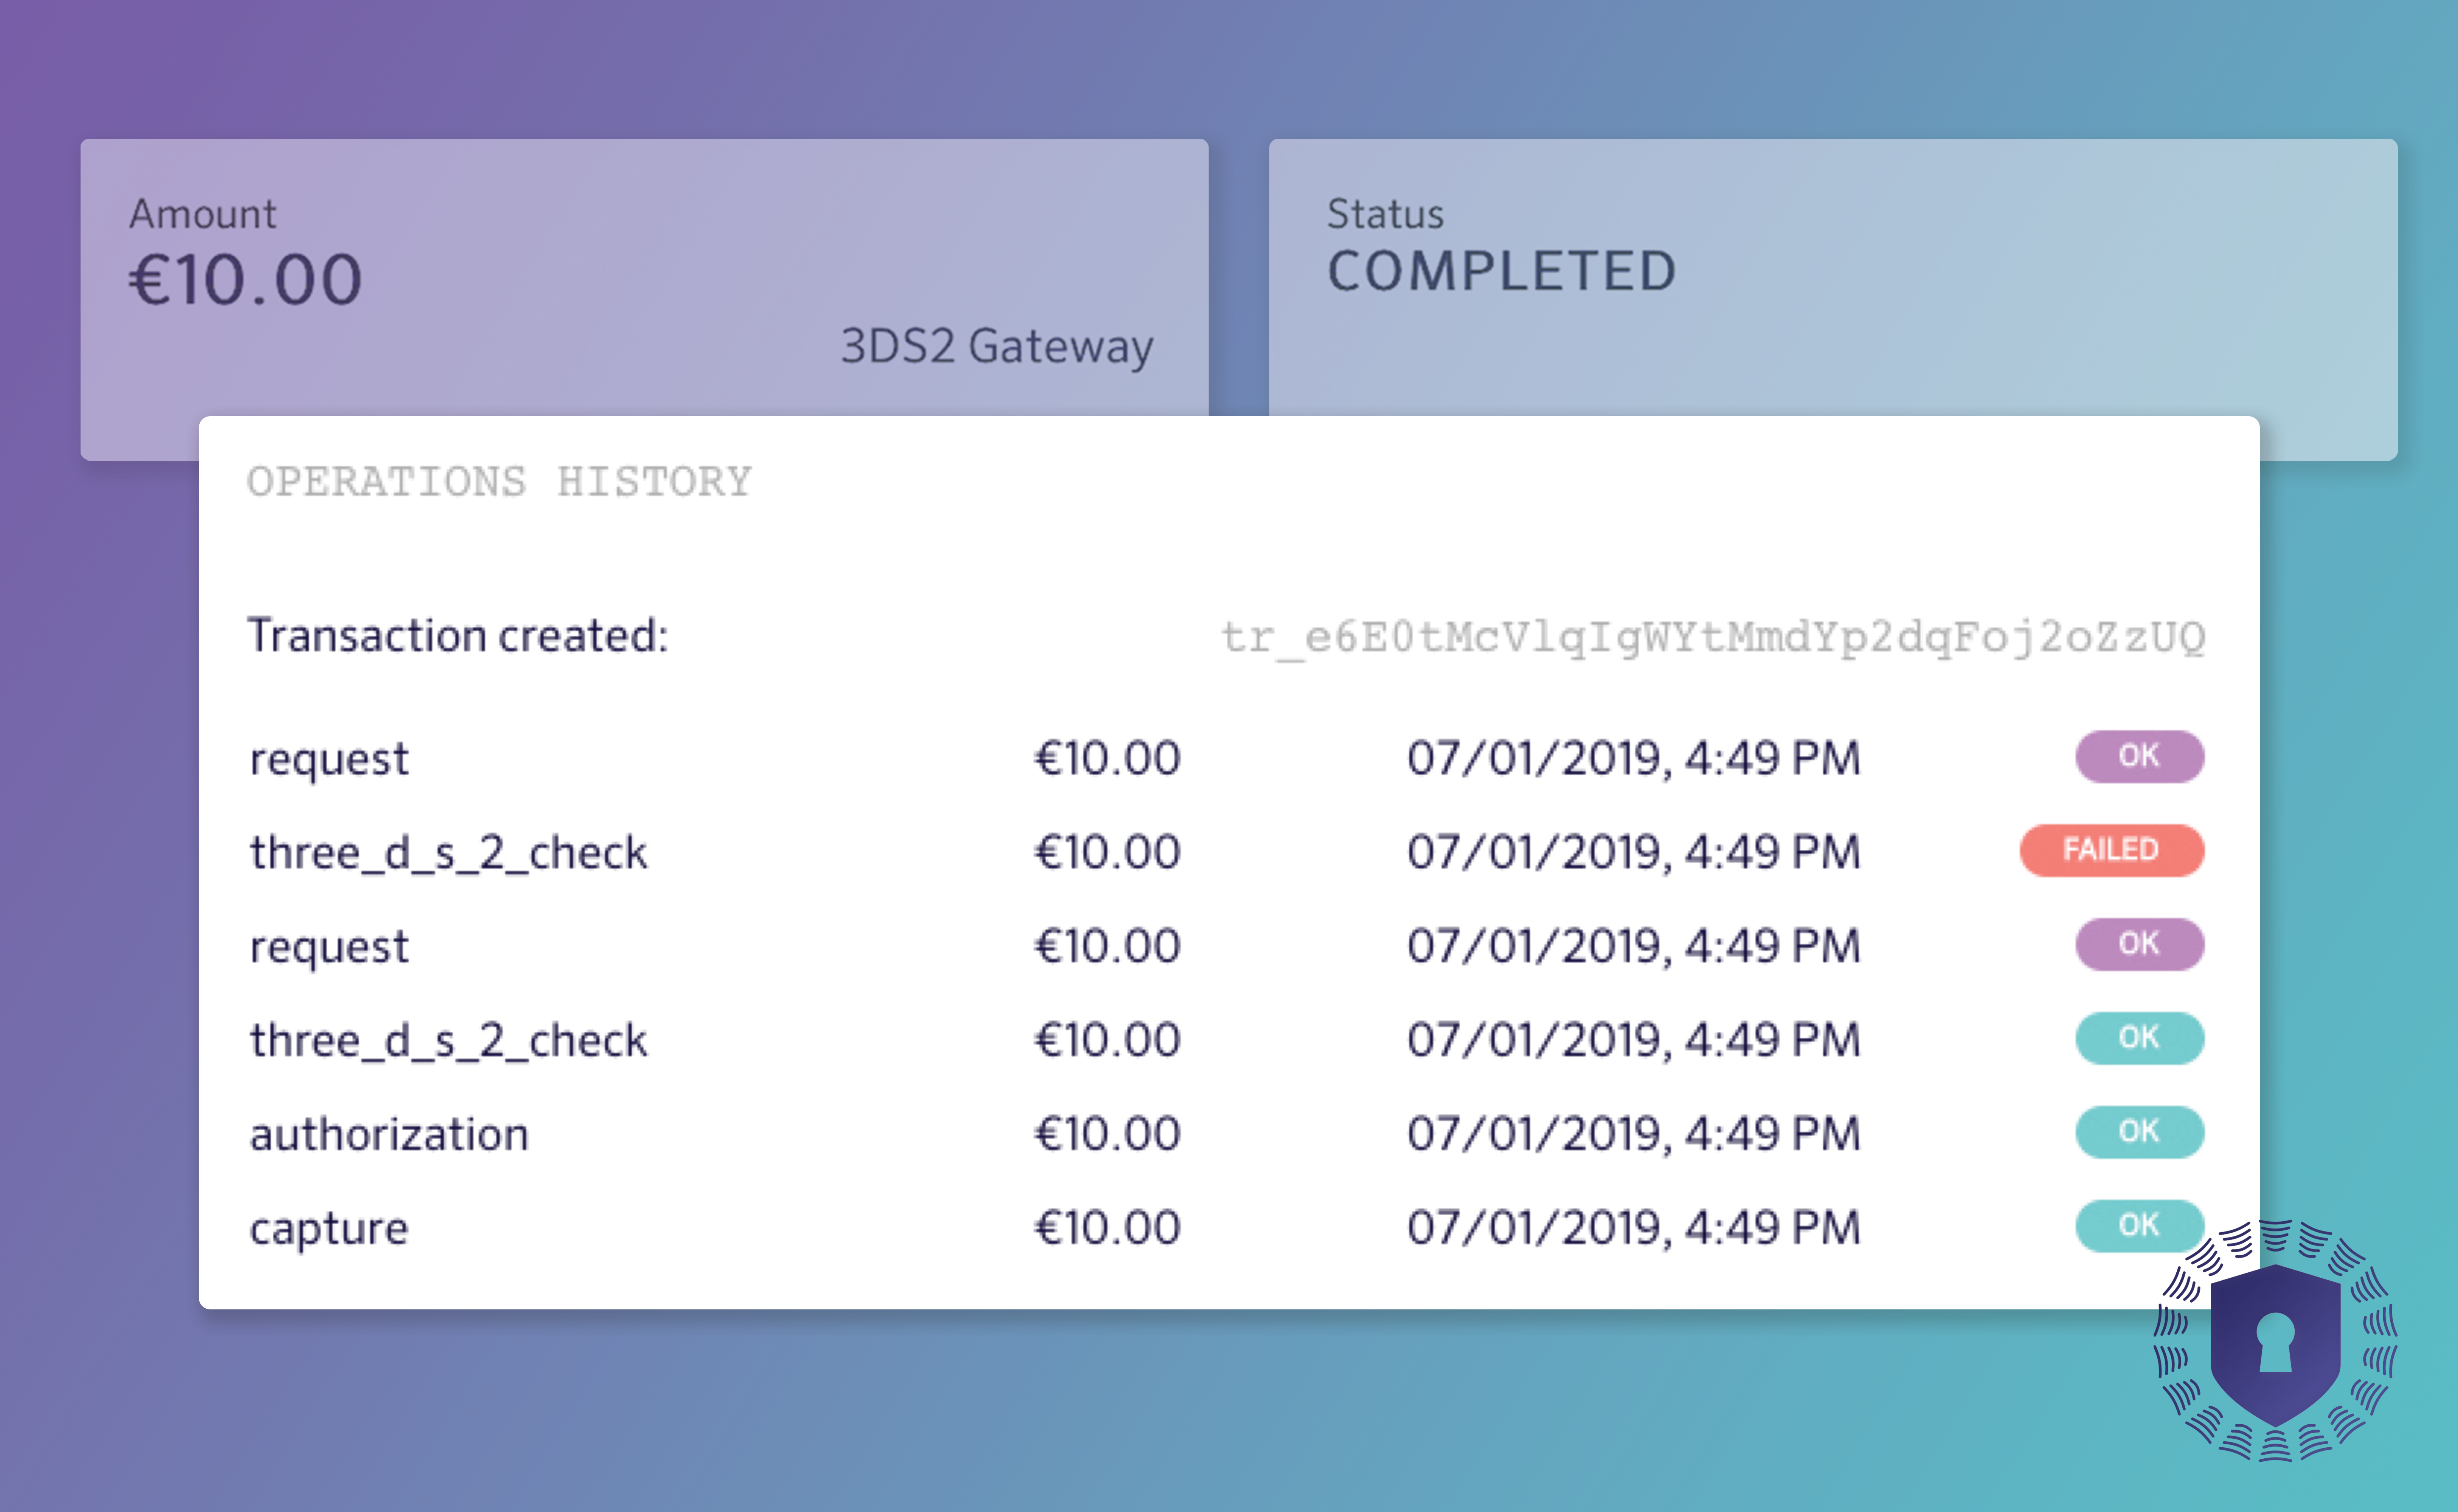
Task: Click the large €10.00 amount in the Amount card
Action: tap(245, 280)
